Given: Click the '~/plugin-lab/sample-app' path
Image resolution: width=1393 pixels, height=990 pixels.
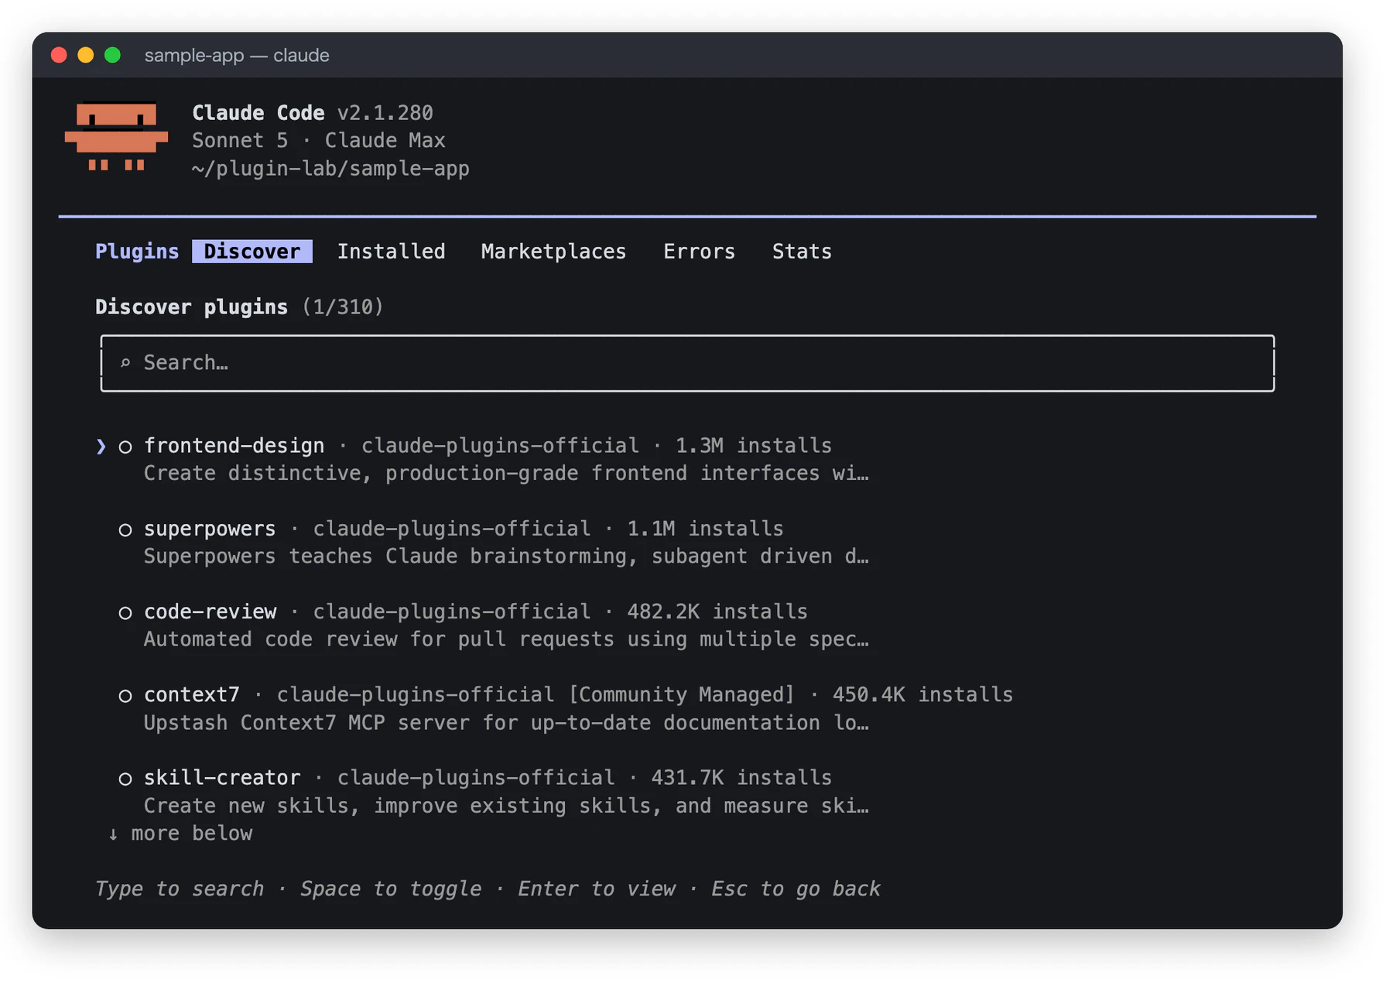Looking at the screenshot, I should pos(330,168).
